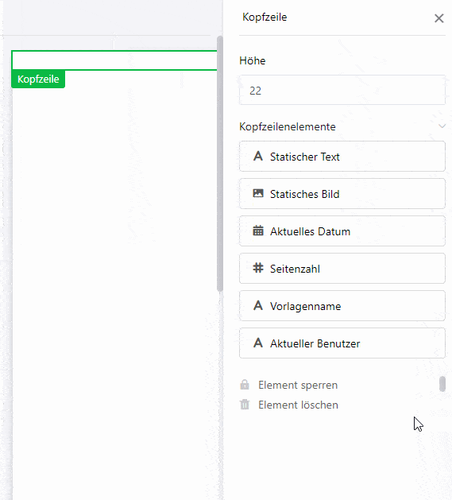
Task: Click the Seitenzahl hash icon
Action: [x=258, y=268]
